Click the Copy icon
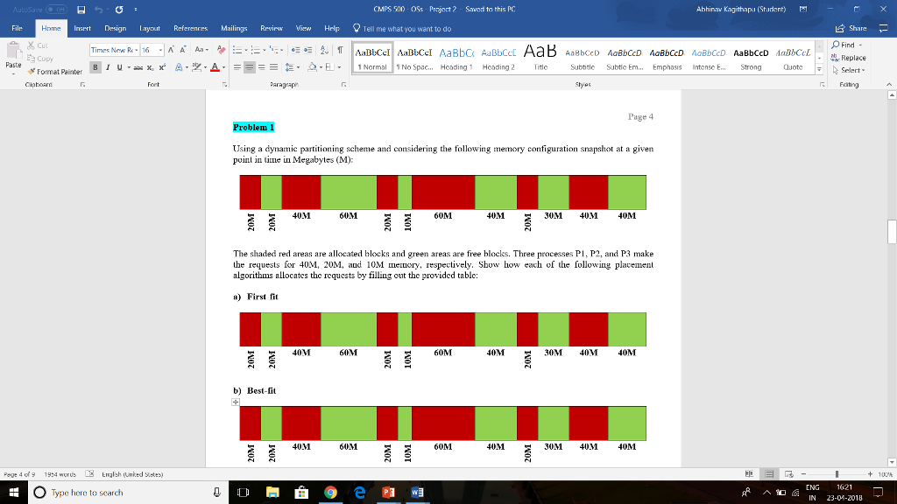The height and width of the screenshot is (504, 897). click(31, 59)
